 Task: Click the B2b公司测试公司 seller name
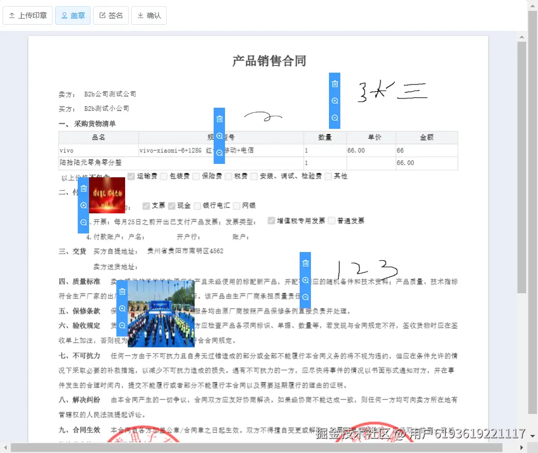tap(110, 94)
